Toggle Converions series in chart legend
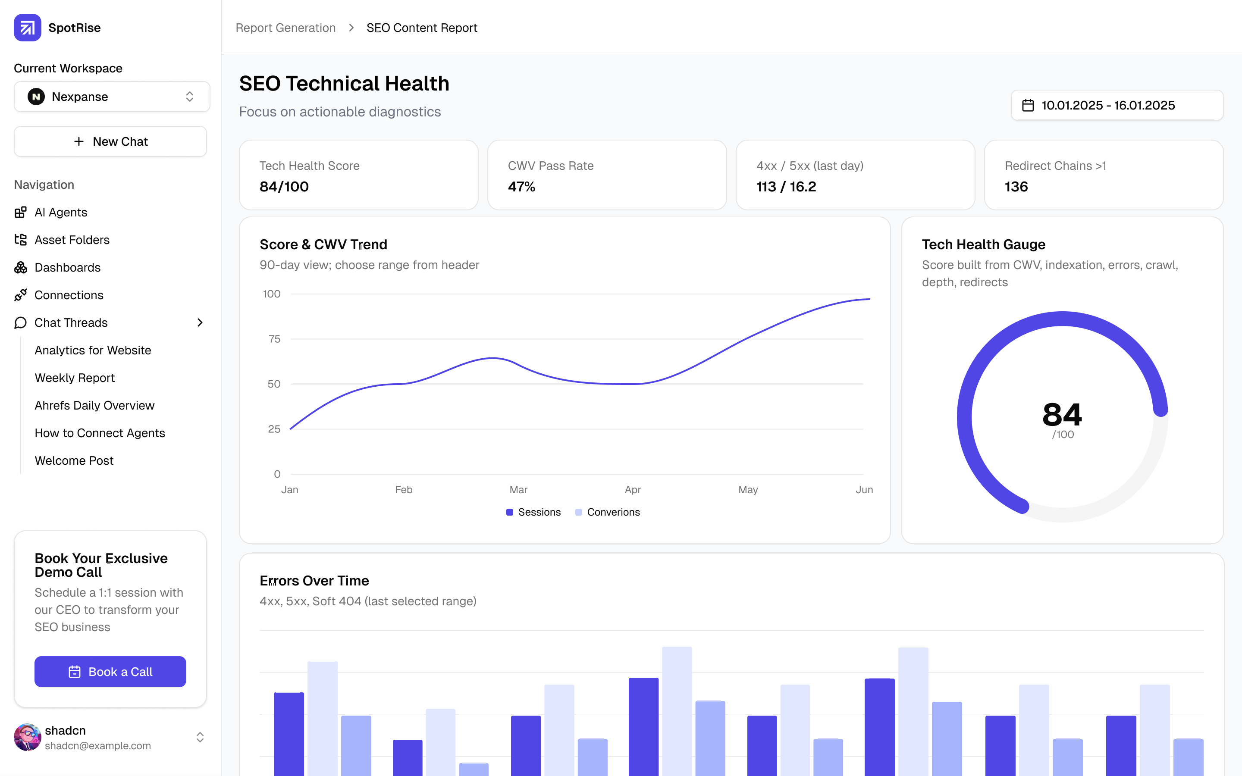Image resolution: width=1242 pixels, height=776 pixels. click(x=608, y=512)
